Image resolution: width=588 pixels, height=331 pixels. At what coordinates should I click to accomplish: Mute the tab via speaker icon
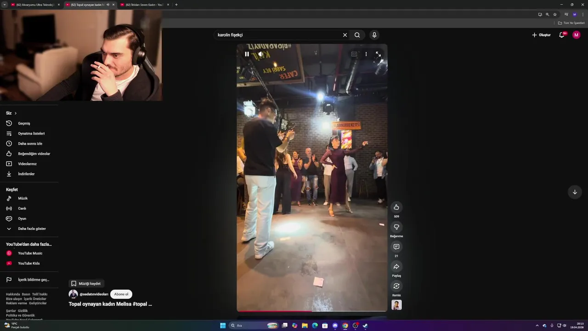(108, 5)
